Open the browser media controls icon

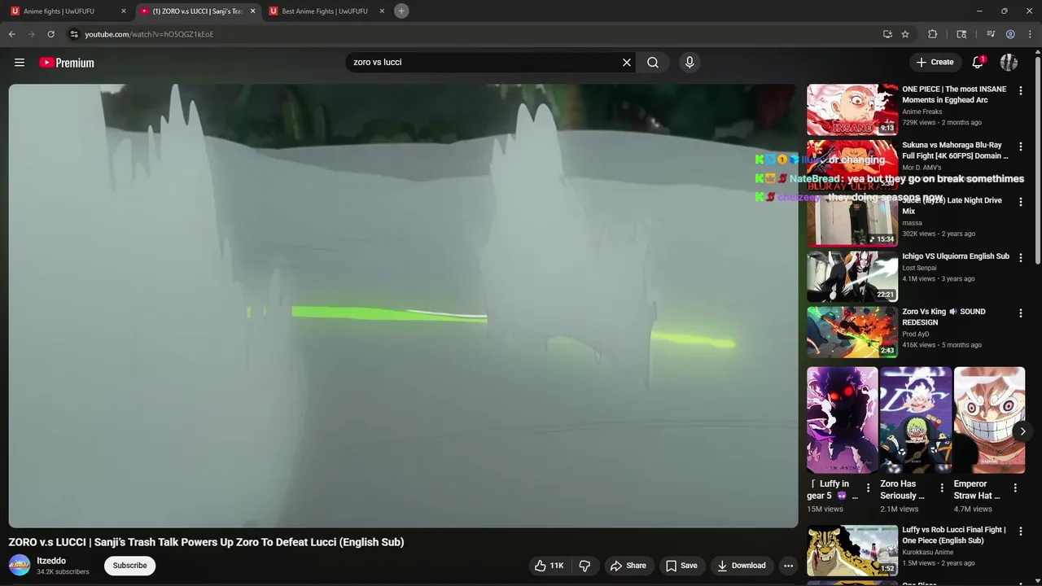tap(991, 34)
